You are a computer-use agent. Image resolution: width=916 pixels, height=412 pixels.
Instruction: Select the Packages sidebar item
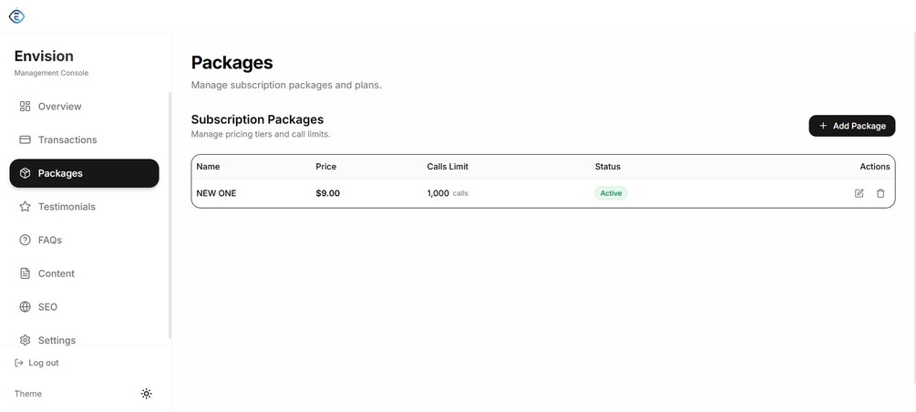click(x=84, y=173)
